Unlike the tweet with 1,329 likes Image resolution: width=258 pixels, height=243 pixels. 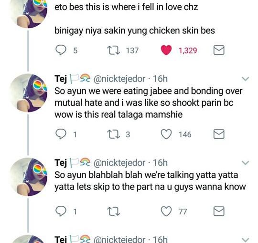click(x=166, y=50)
